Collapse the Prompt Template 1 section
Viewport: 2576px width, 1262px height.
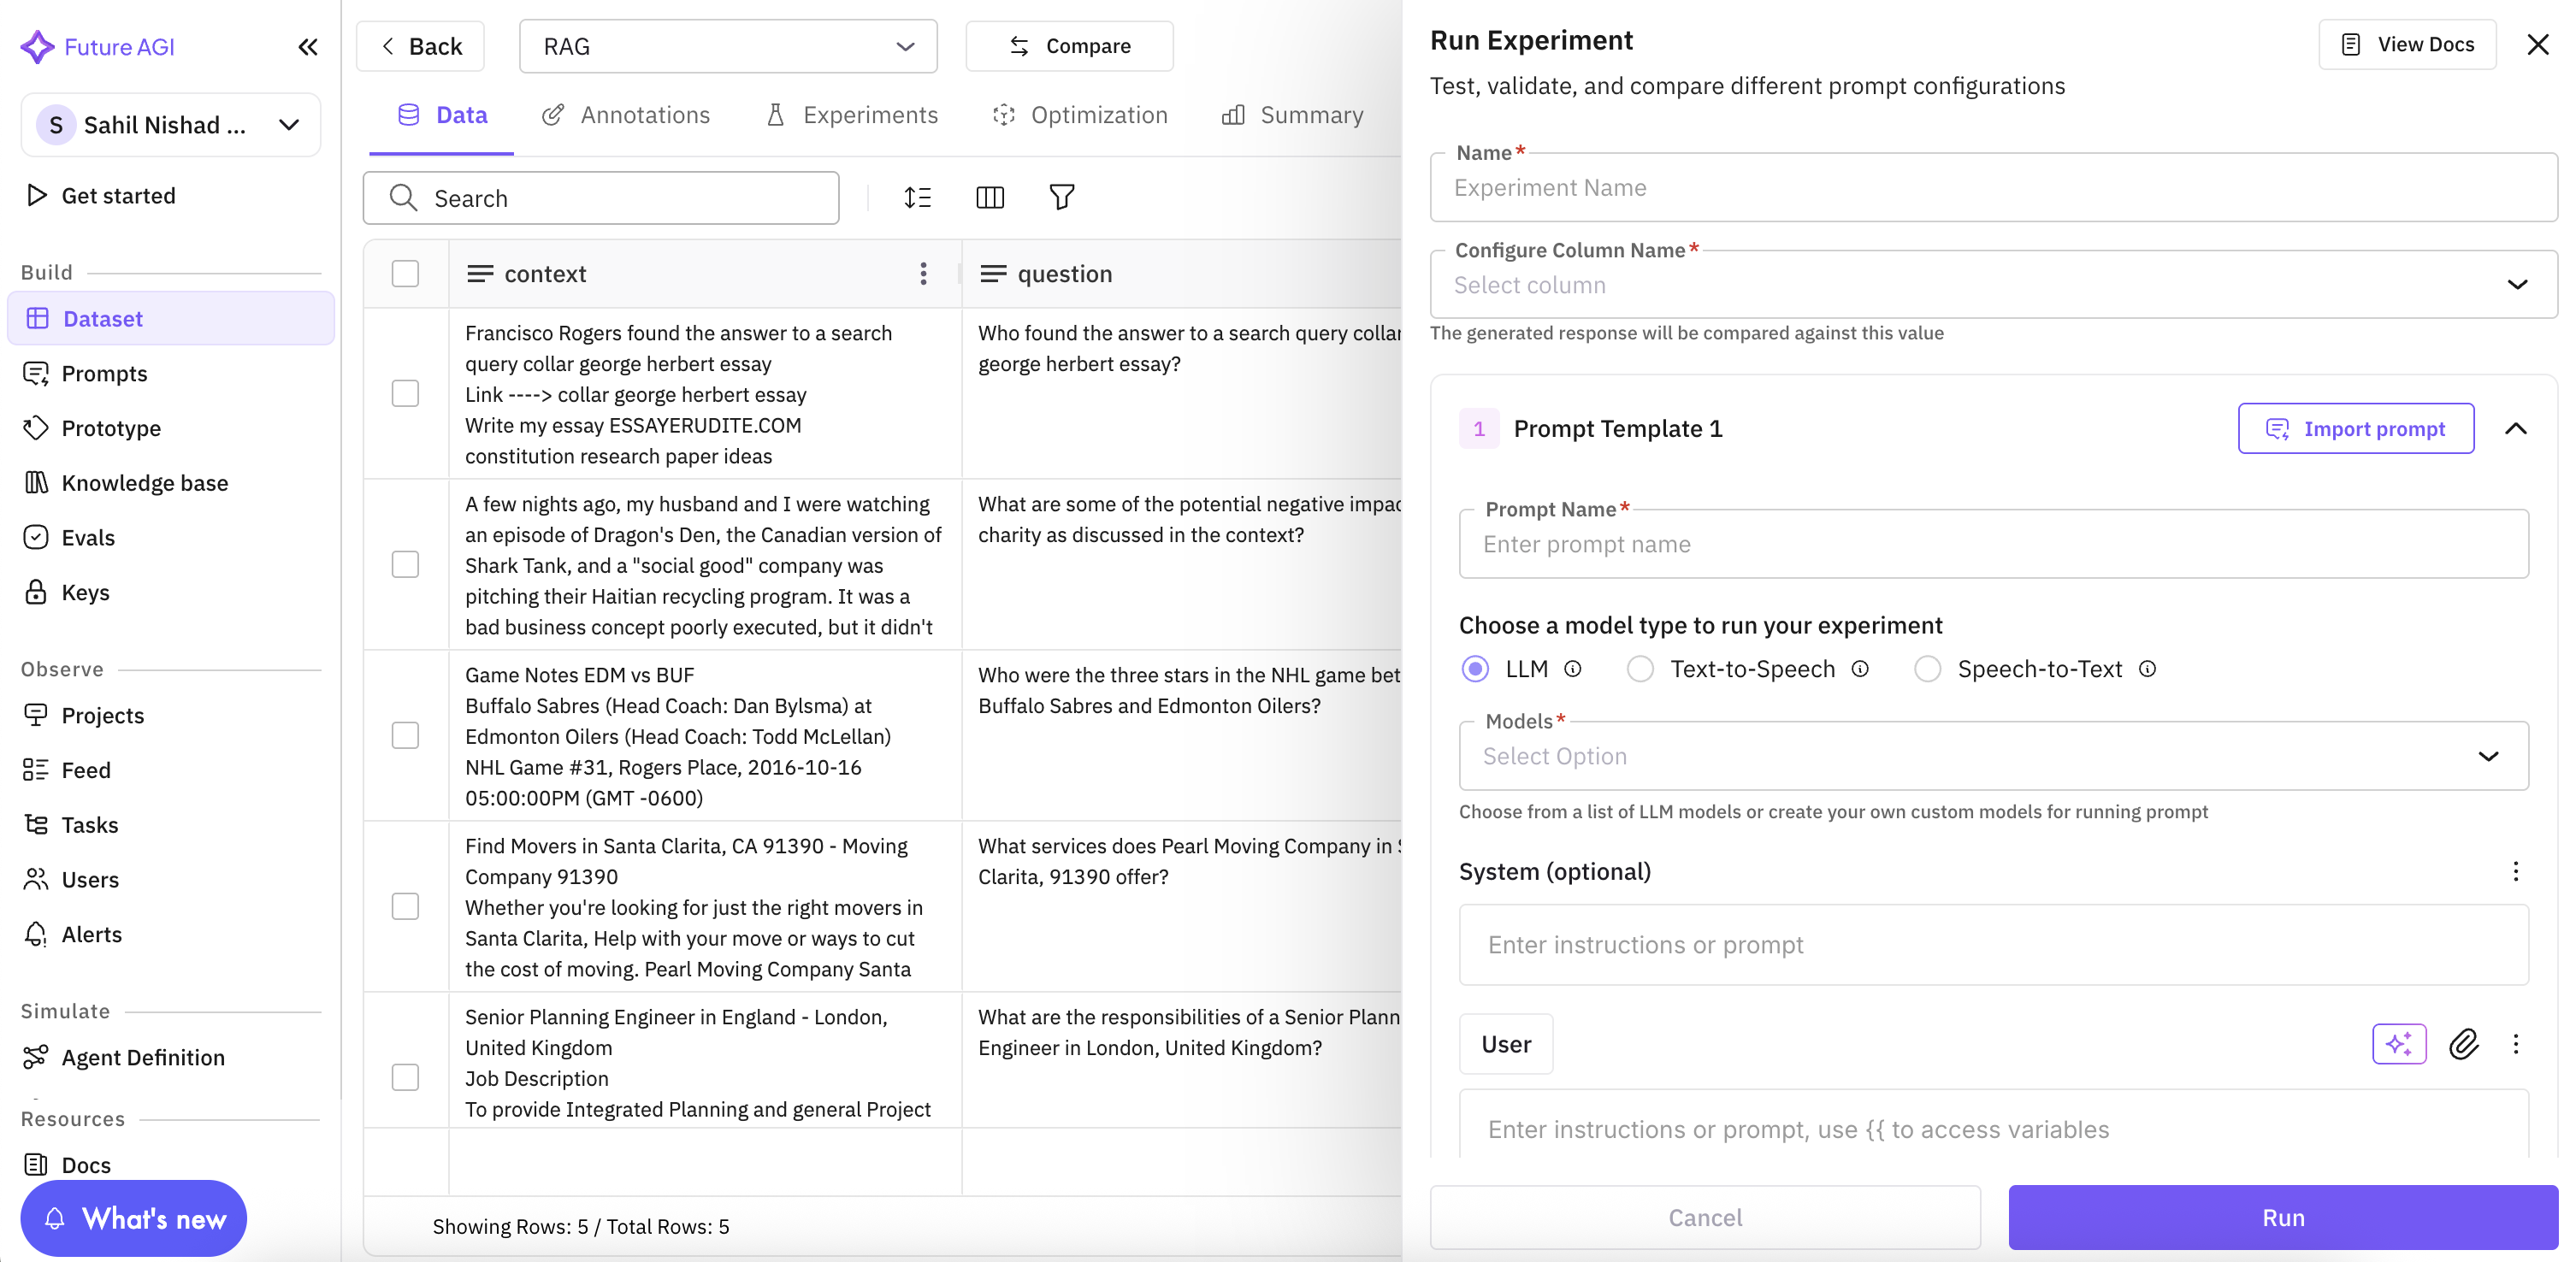(2515, 429)
